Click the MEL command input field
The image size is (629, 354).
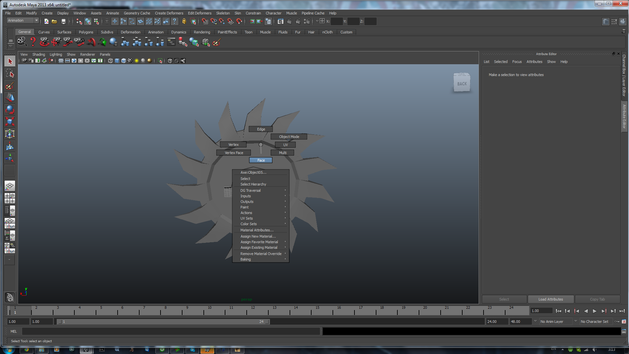[171, 331]
